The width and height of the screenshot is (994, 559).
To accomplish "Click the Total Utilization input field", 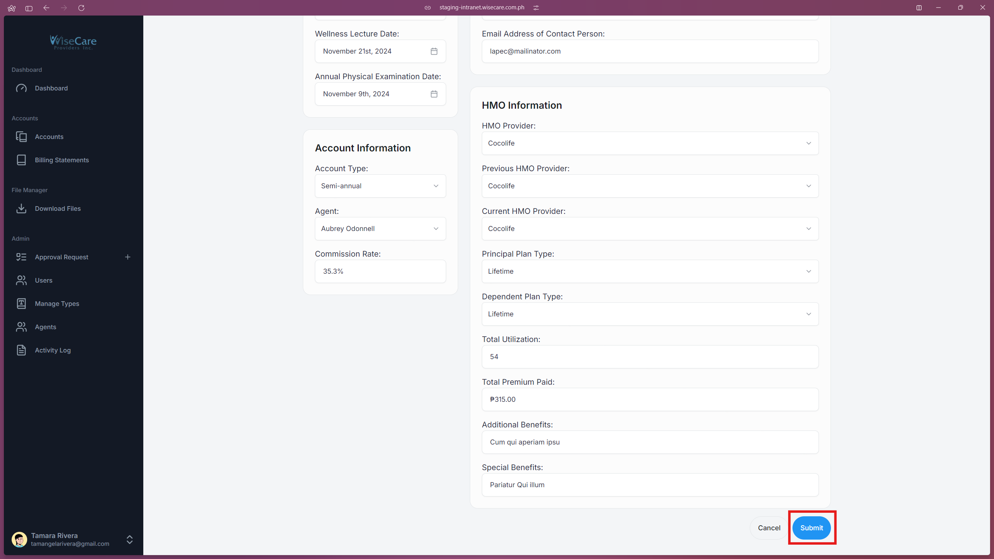I will pyautogui.click(x=650, y=356).
